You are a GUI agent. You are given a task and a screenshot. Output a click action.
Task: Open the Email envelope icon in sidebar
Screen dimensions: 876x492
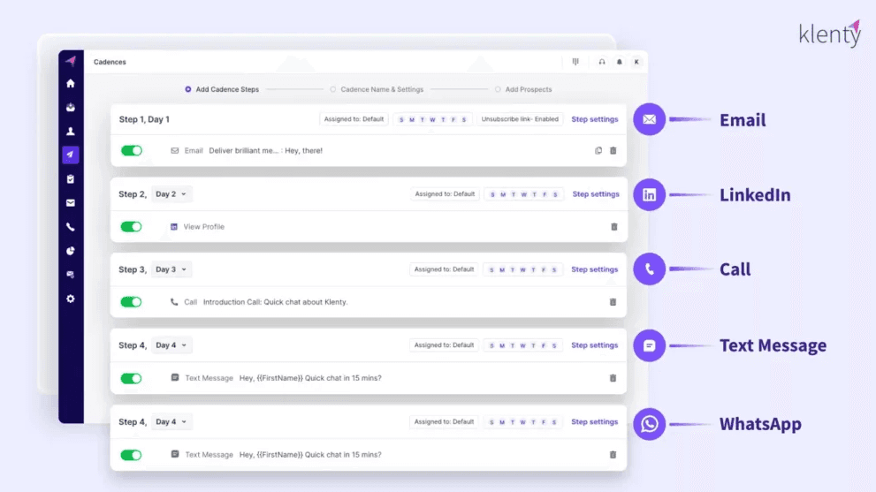click(71, 203)
